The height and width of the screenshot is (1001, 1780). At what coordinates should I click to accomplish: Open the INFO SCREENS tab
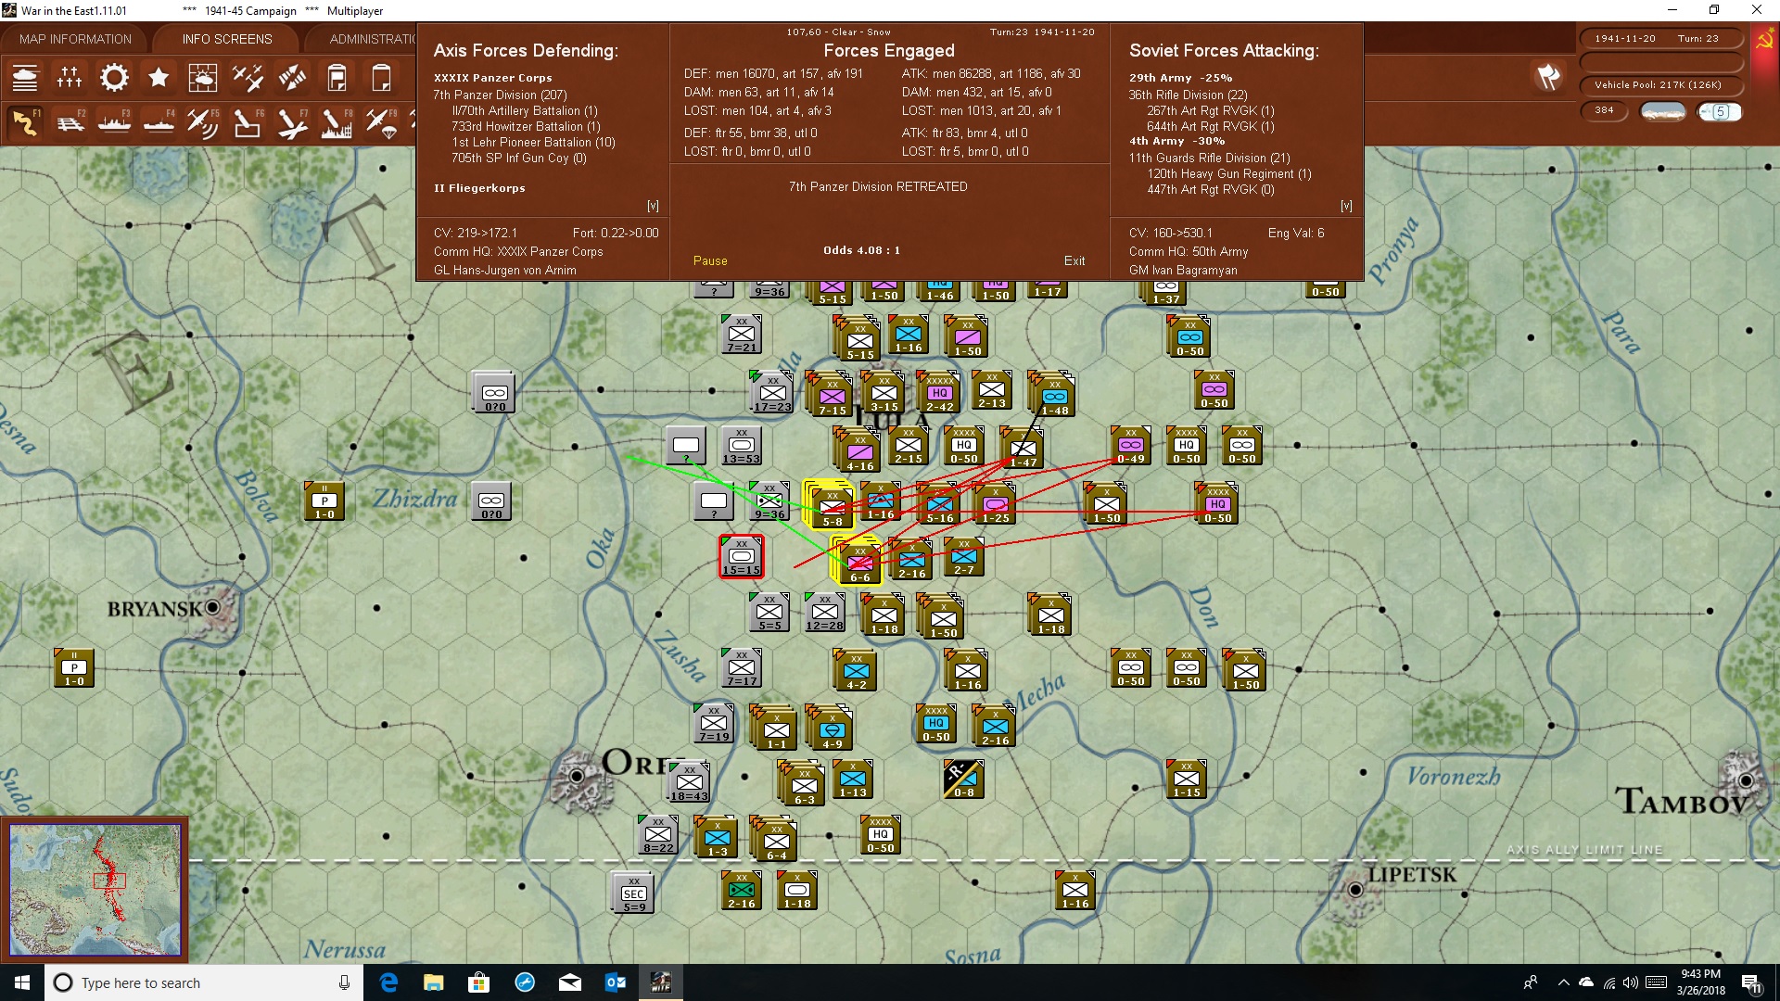click(227, 39)
